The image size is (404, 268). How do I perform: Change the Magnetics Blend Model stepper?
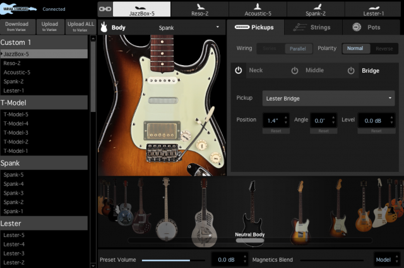[x=397, y=260]
